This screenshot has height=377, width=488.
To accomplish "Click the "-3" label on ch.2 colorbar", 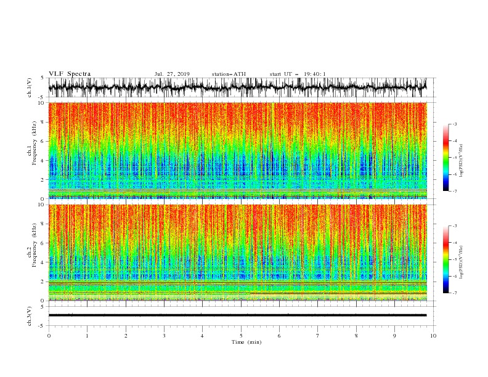I will click(454, 226).
